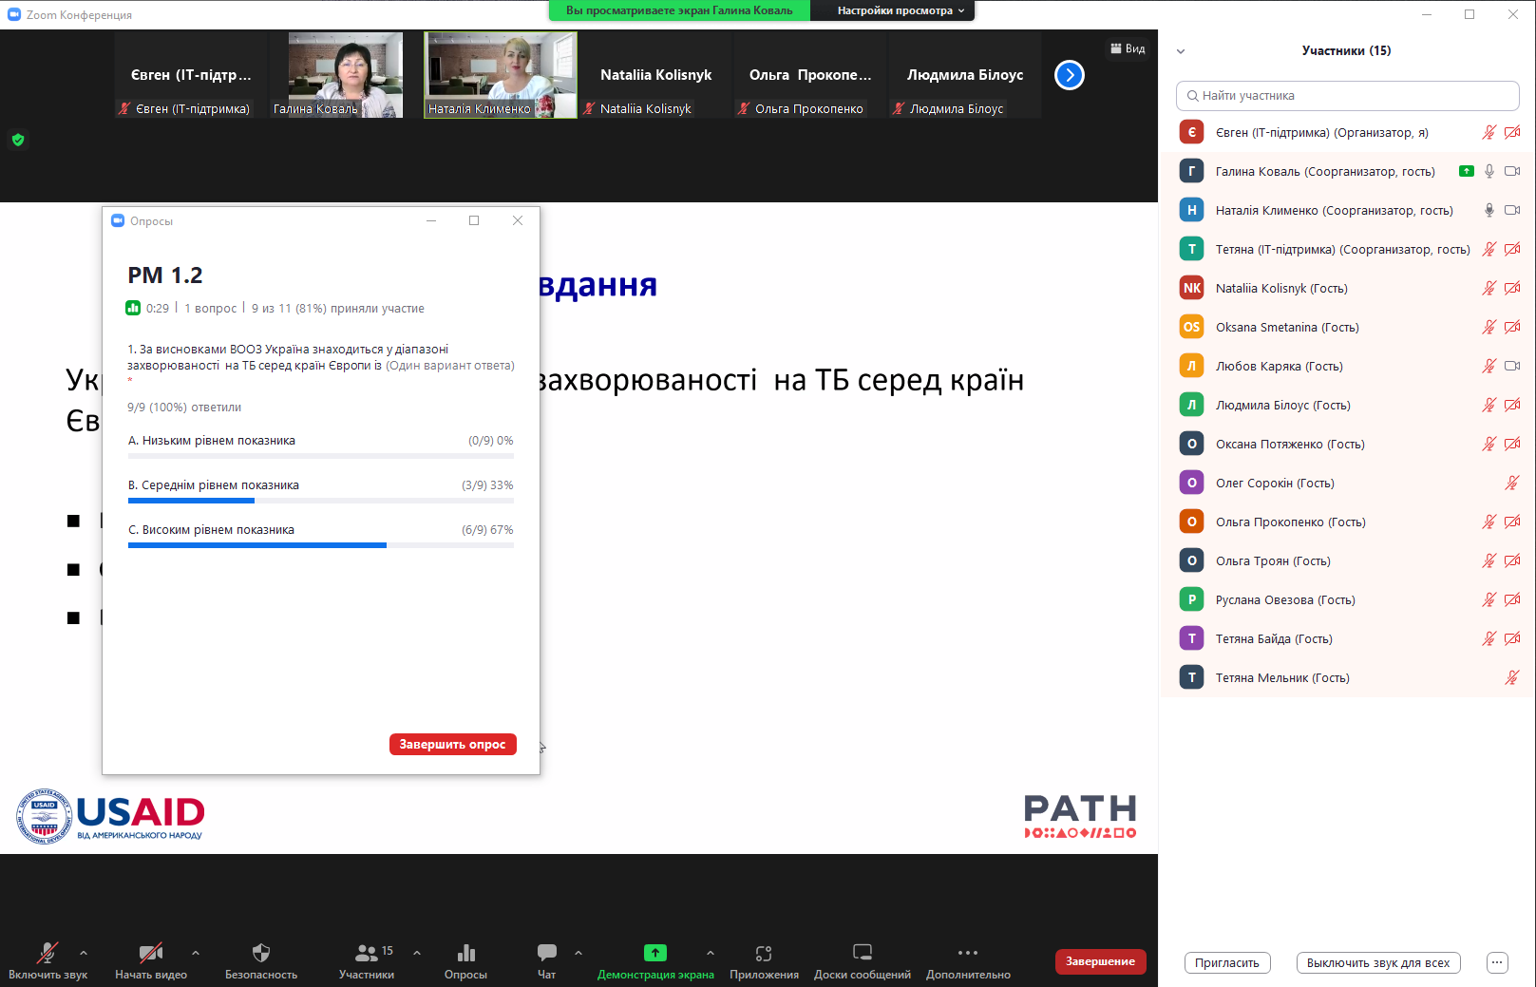Open the Вид view menu

[x=1128, y=48]
